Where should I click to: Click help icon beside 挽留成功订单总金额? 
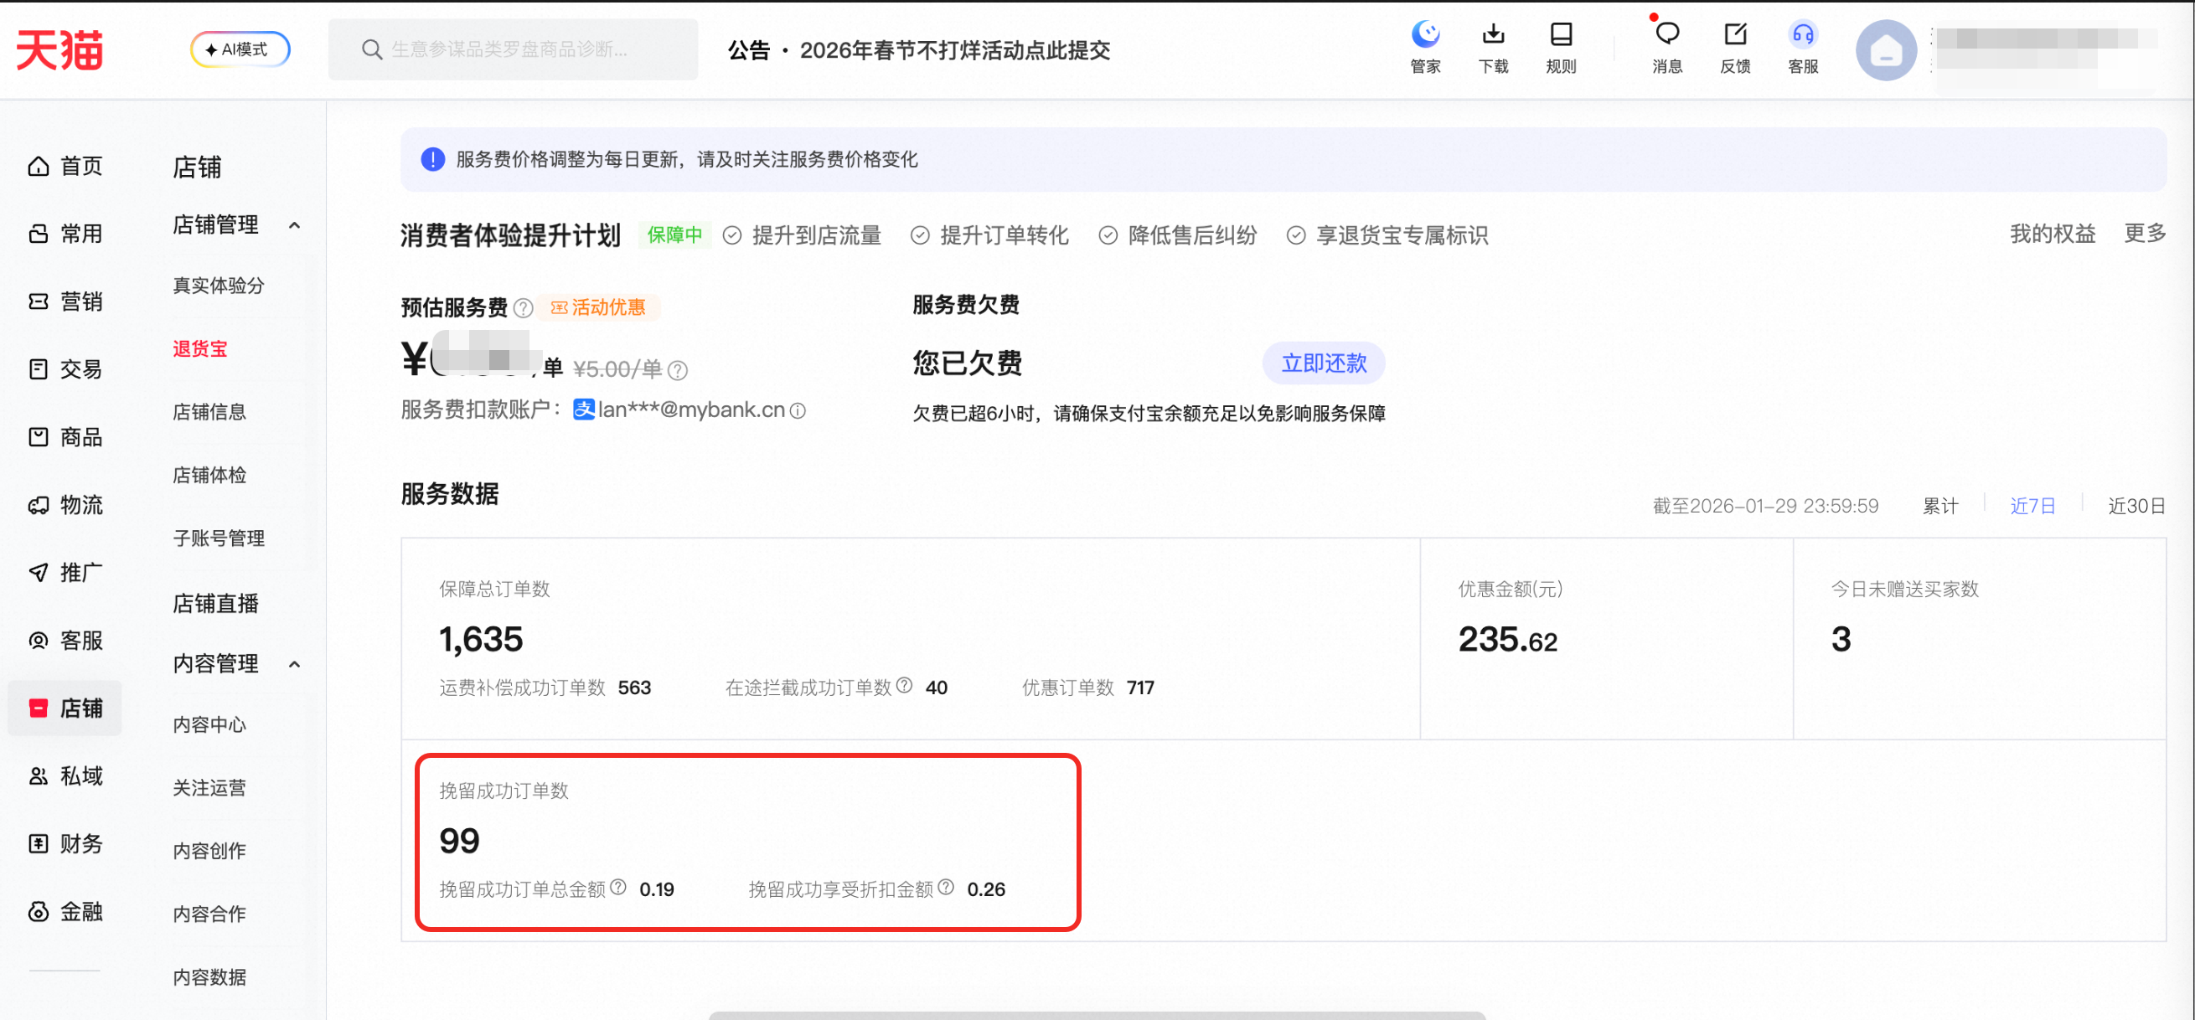click(x=617, y=887)
